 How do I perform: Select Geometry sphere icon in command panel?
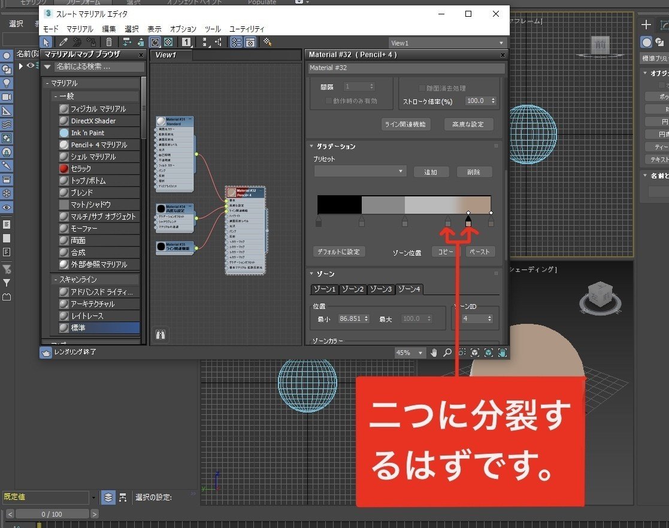(647, 43)
